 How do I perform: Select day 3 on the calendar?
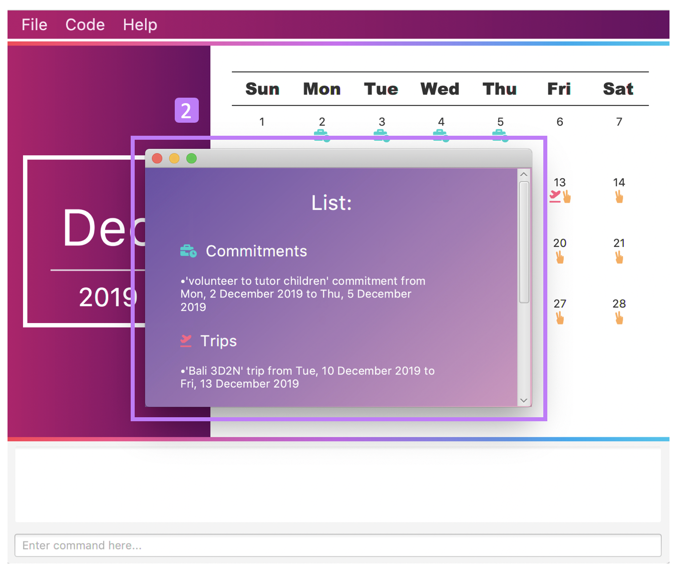click(382, 122)
